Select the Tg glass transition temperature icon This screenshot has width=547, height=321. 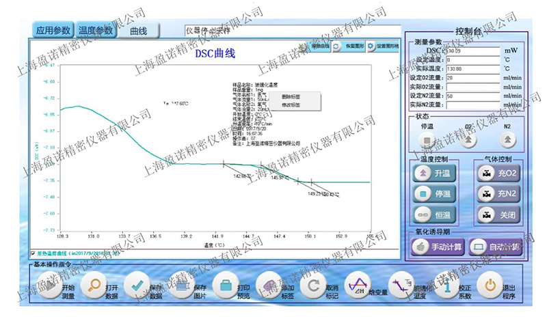pos(401,288)
